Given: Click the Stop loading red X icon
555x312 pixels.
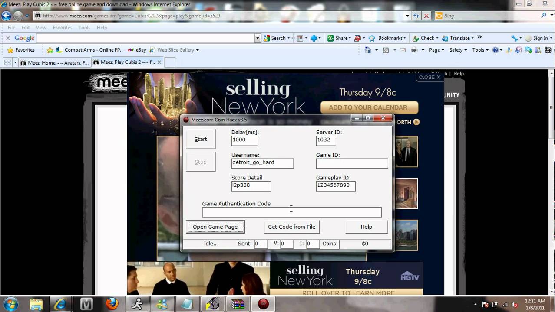Looking at the screenshot, I should pos(426,16).
